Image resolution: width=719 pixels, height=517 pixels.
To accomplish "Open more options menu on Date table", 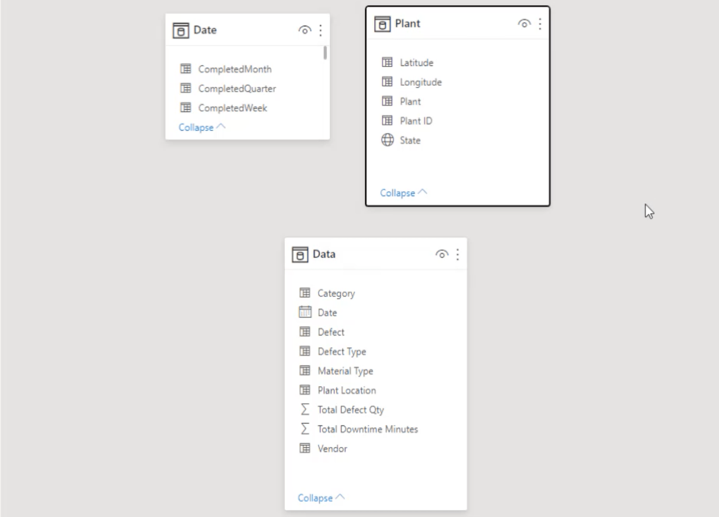I will 320,30.
